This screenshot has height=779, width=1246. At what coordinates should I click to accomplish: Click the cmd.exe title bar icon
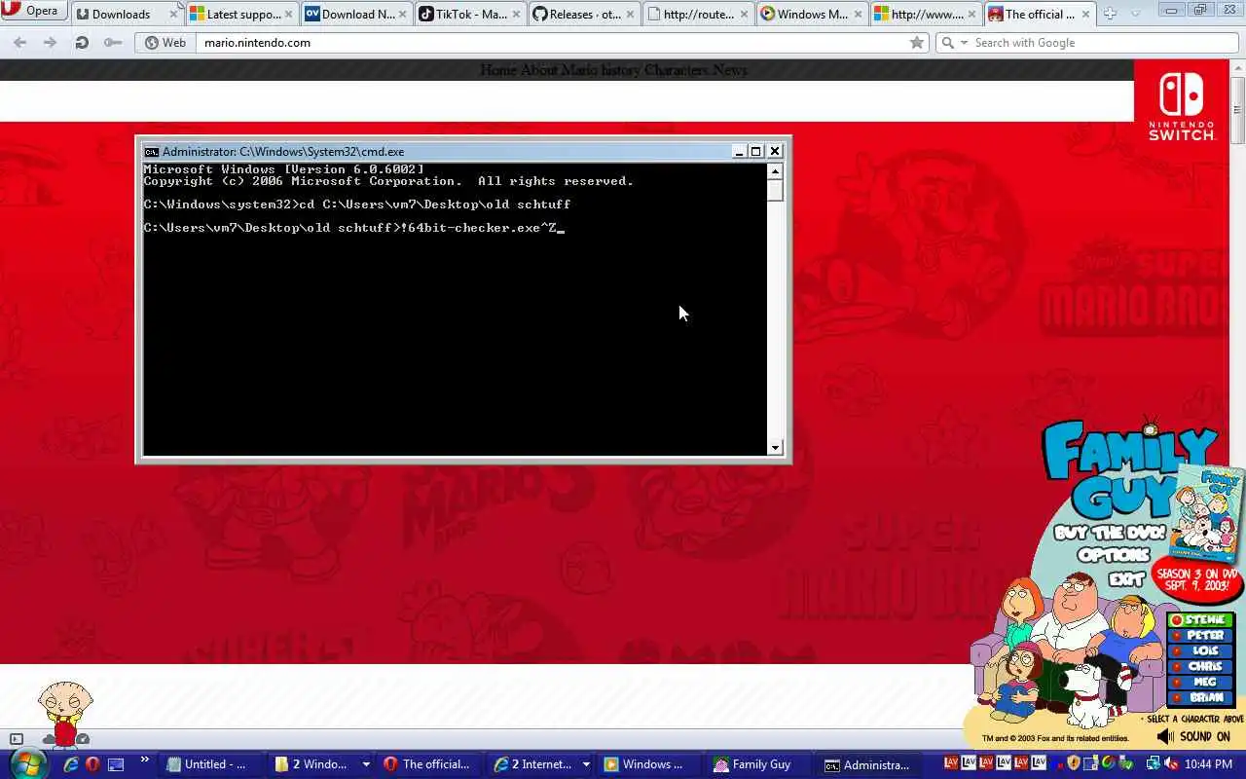click(151, 152)
